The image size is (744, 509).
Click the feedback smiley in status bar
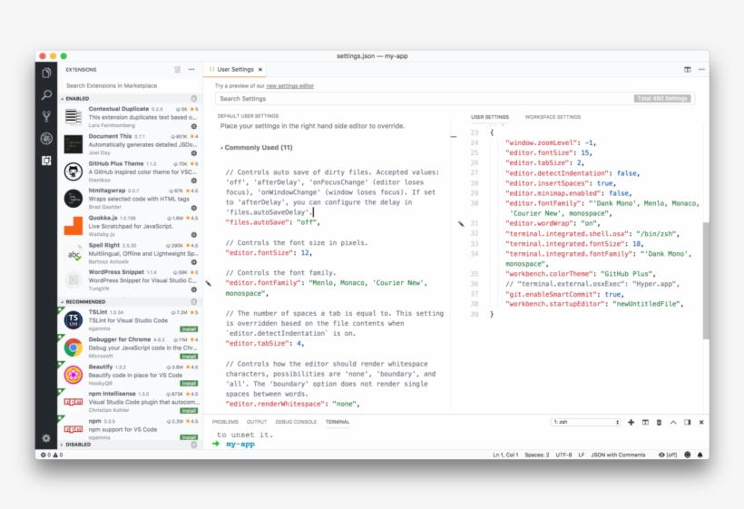pyautogui.click(x=687, y=455)
